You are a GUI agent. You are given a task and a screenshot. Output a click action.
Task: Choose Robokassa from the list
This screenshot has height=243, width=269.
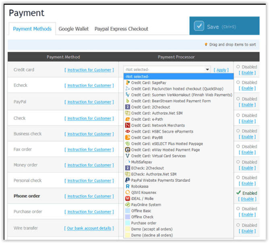(x=178, y=186)
